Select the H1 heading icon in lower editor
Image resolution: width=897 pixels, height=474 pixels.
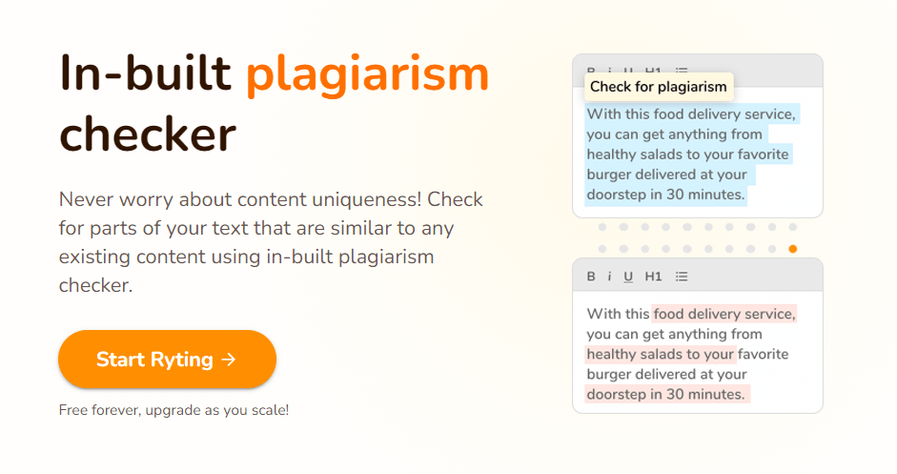[653, 277]
